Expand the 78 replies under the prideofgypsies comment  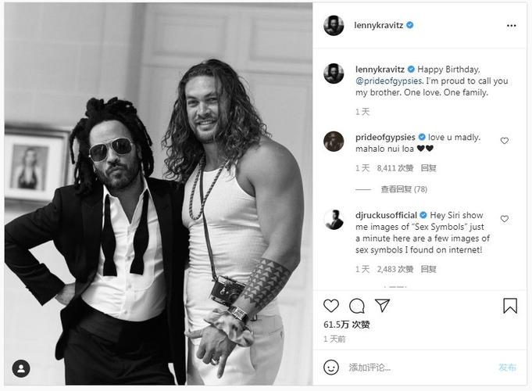tap(404, 189)
